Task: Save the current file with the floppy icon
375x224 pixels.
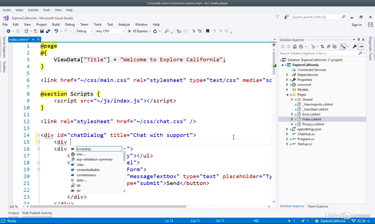Action: tap(42, 31)
